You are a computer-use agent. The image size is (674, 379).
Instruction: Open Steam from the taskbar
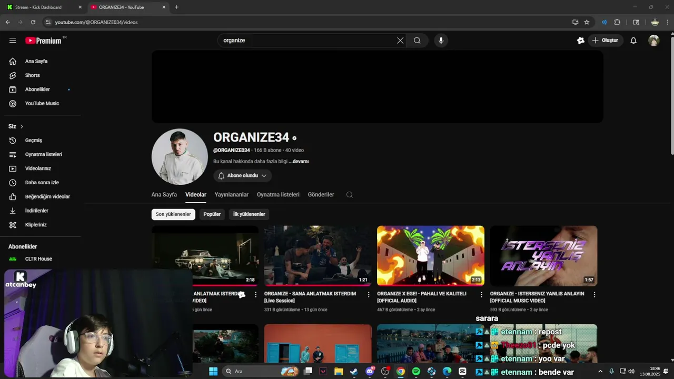point(354,371)
